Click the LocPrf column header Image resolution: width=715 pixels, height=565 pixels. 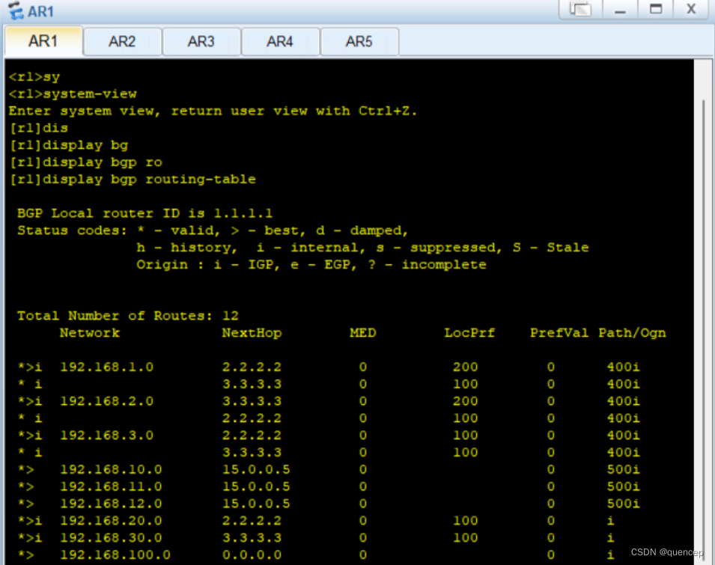pyautogui.click(x=469, y=332)
